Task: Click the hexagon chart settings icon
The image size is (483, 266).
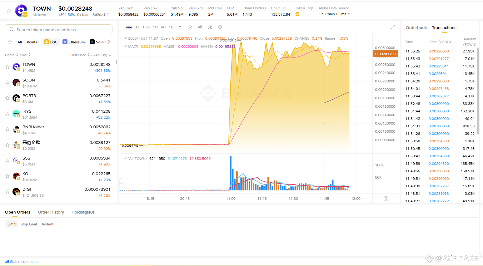Action: tap(220, 27)
